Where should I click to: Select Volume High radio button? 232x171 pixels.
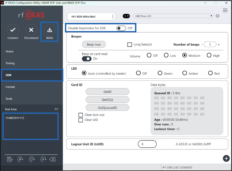209,55
